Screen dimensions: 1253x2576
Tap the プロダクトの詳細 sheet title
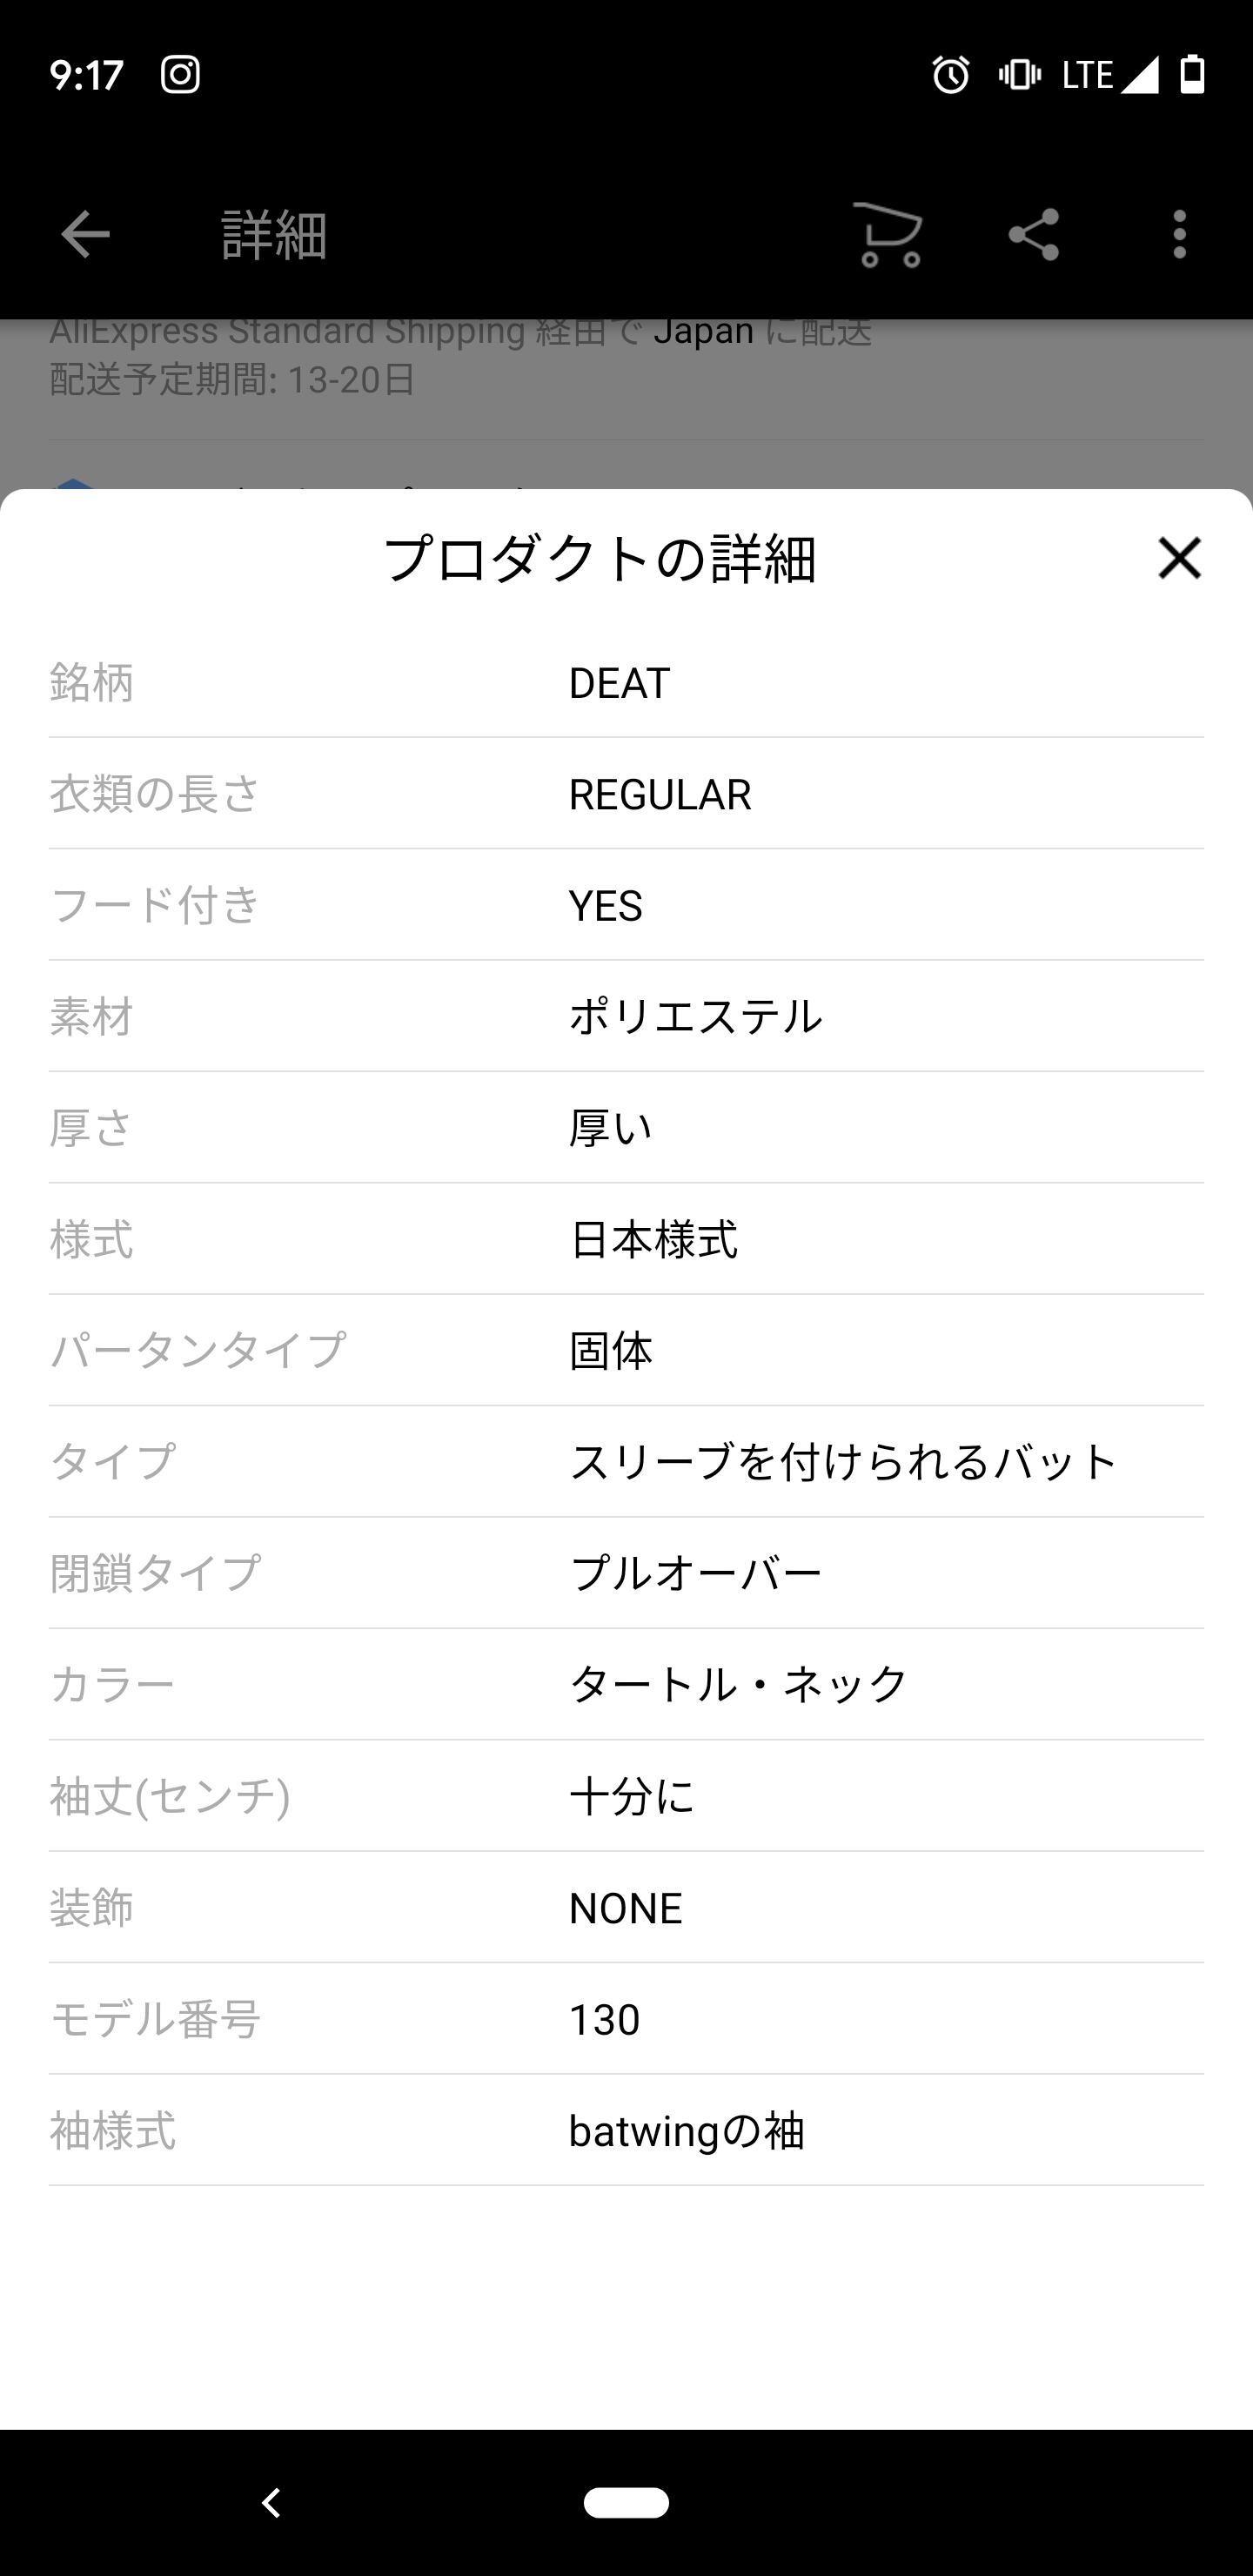[x=600, y=559]
